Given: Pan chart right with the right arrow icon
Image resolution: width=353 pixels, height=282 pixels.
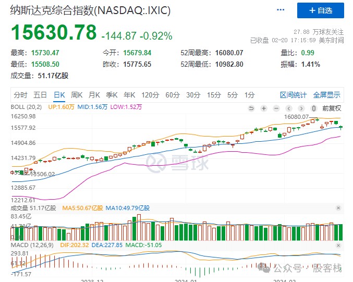Looking at the screenshot, I should pyautogui.click(x=301, y=108).
